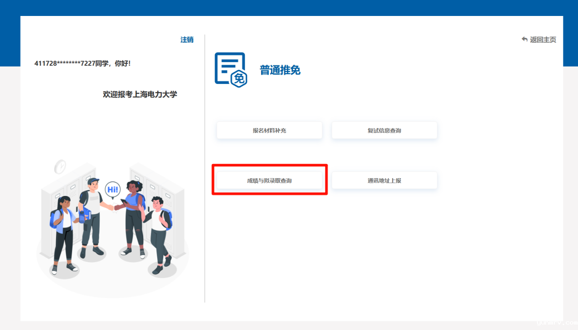578x330 pixels.
Task: Click the man in the cap holding a blue folder
Action: click(91, 214)
